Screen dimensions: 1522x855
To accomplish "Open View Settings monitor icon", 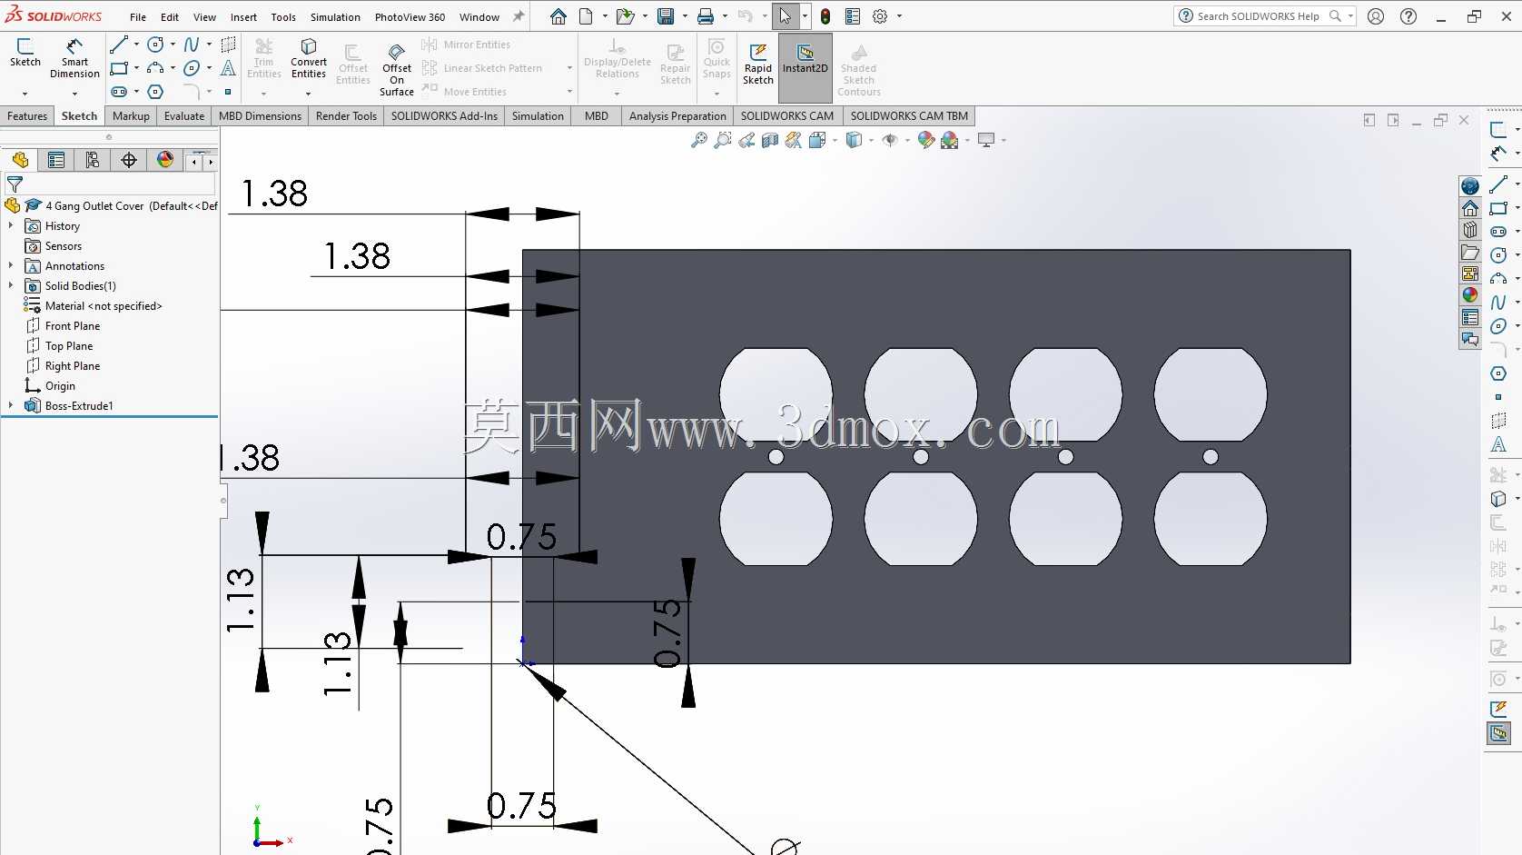I will (986, 140).
